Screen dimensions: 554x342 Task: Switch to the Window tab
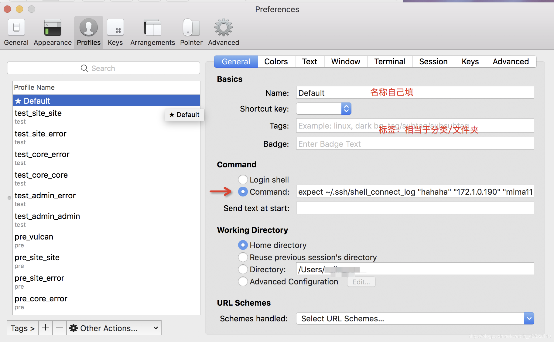click(346, 62)
